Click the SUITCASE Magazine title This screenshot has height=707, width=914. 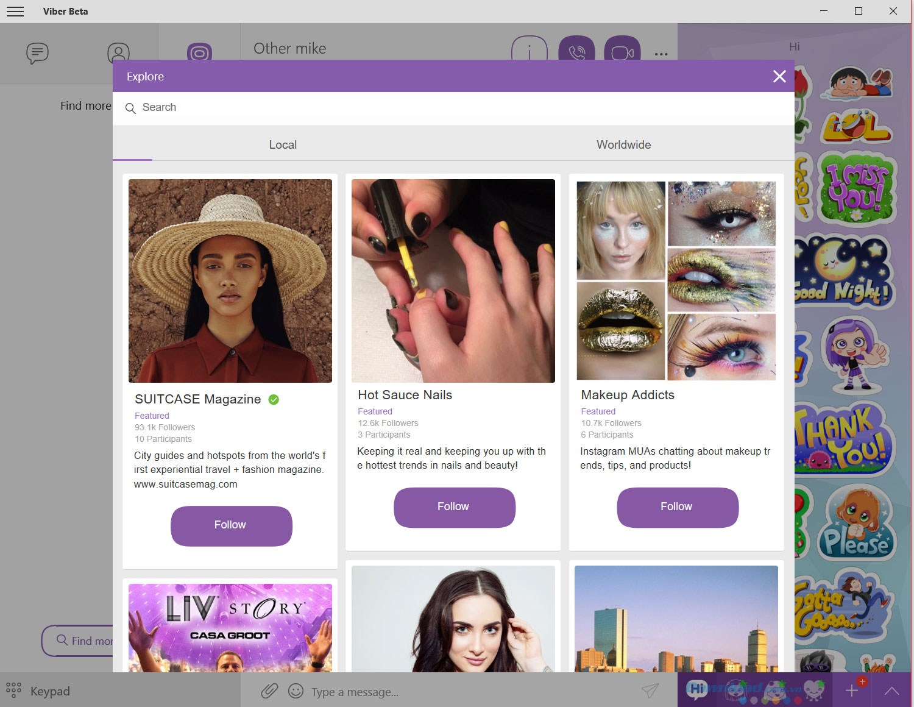197,399
